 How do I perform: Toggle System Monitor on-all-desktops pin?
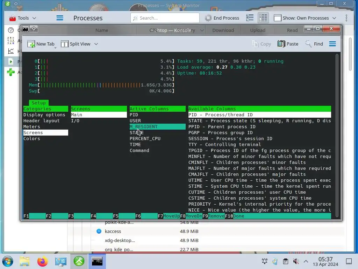pyautogui.click(x=16, y=4)
